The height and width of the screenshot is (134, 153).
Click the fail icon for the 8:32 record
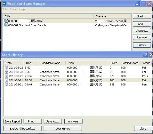click(x=6, y=72)
